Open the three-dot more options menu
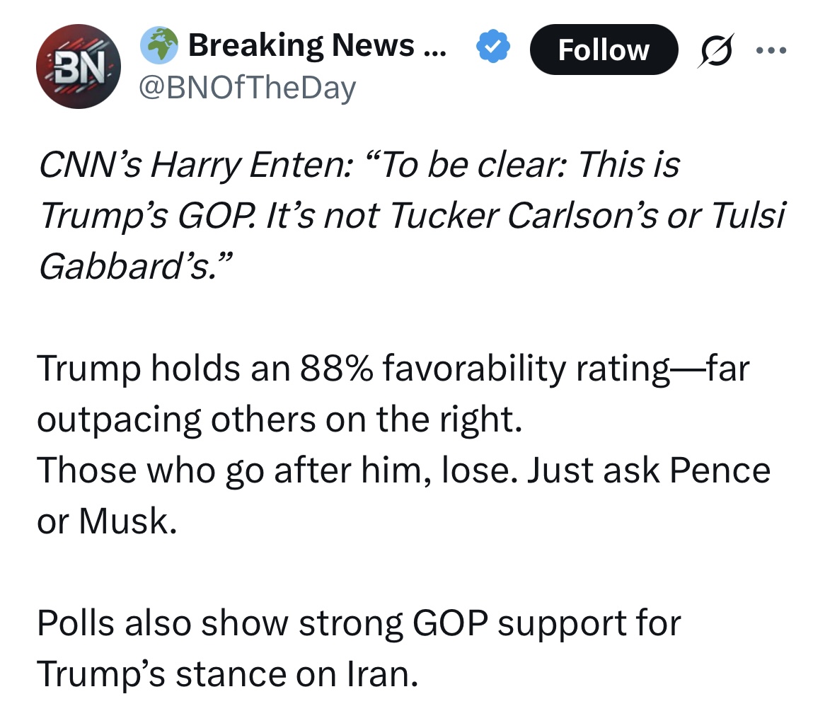 [769, 51]
